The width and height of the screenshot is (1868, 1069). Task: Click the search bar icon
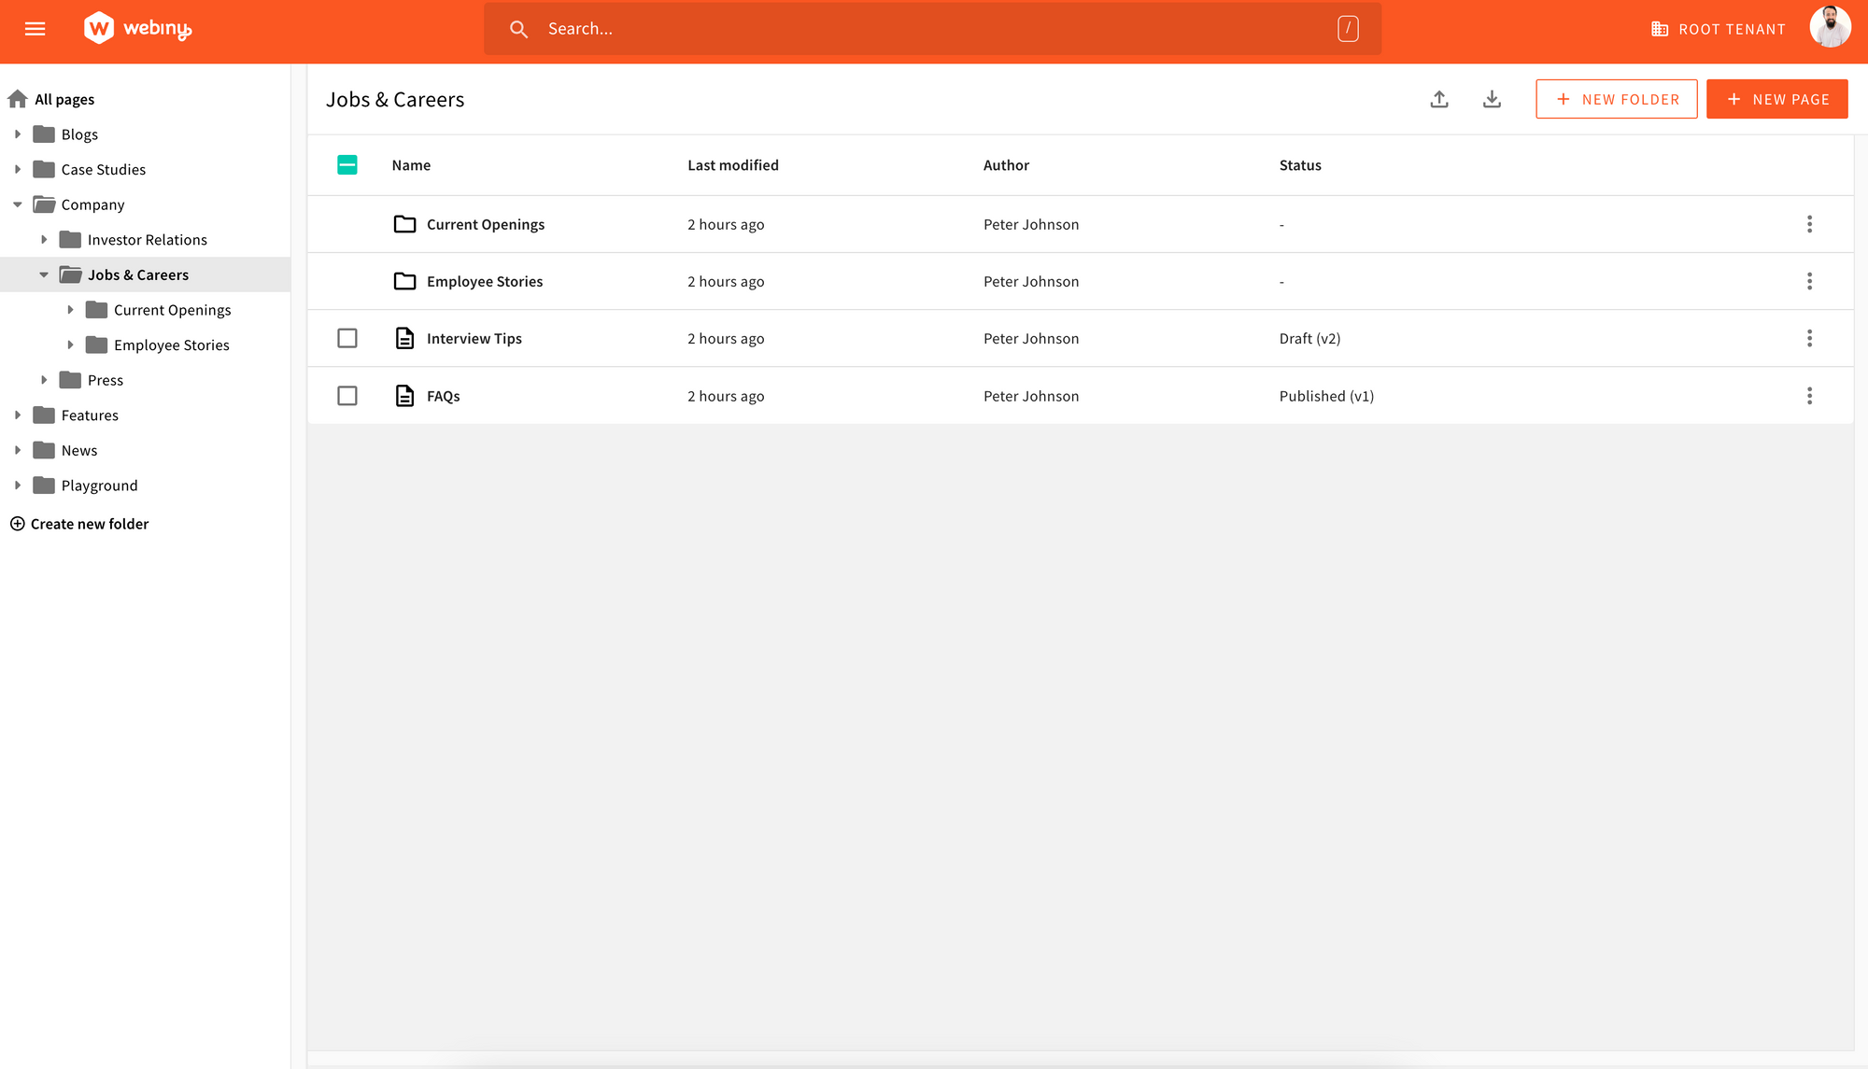(519, 28)
